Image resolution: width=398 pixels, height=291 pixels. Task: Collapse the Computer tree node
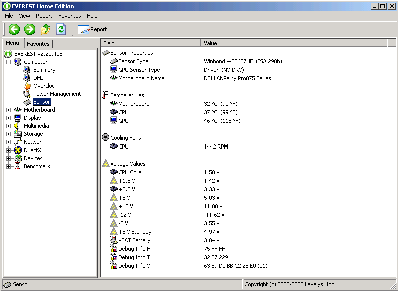[x=9, y=62]
